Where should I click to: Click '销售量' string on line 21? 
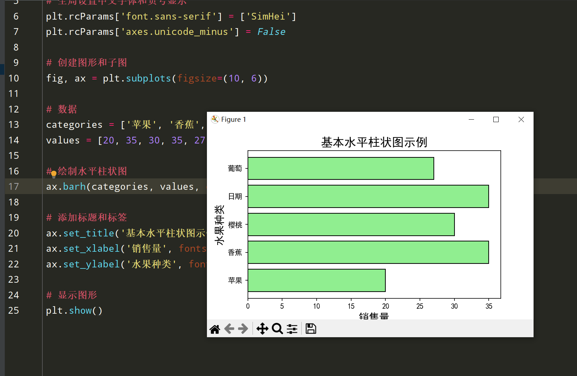[147, 249]
